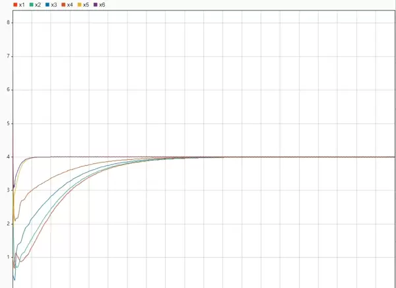Click the y-axis tick label 1
396x288 pixels.
click(x=9, y=258)
